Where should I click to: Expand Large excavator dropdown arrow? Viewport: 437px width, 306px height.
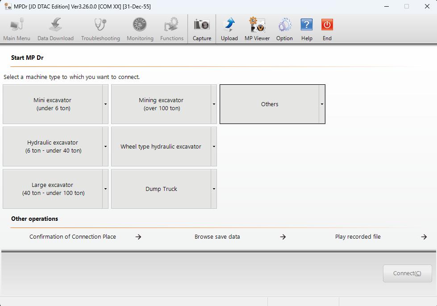[x=105, y=189]
